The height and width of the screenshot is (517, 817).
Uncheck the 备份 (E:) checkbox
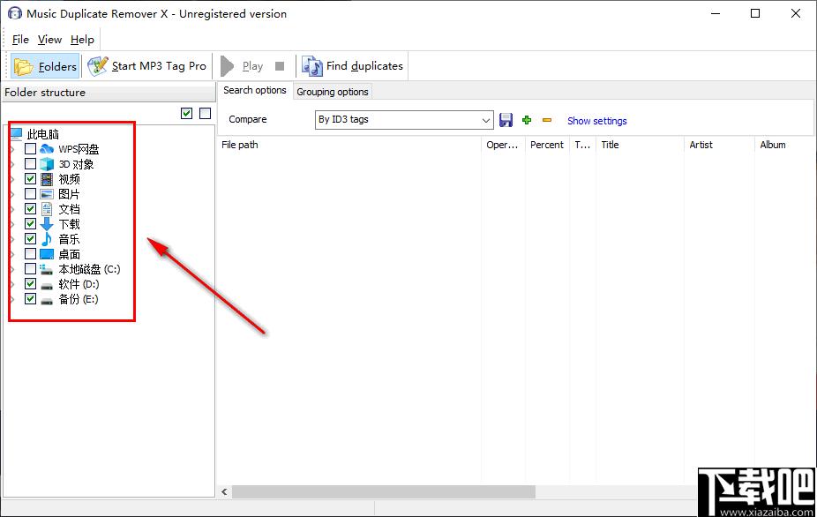pos(30,300)
